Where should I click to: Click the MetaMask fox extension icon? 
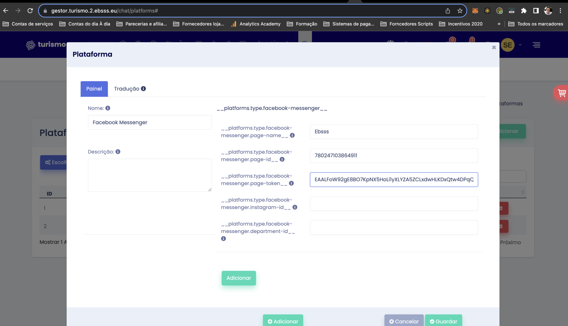475,11
